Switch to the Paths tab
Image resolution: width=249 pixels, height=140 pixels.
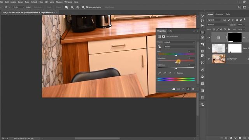[228, 14]
